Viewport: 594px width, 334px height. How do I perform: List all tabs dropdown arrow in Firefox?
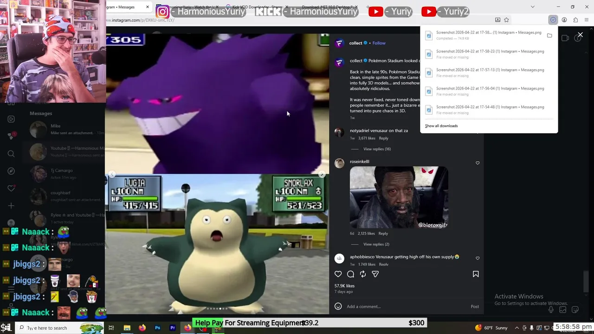532,7
